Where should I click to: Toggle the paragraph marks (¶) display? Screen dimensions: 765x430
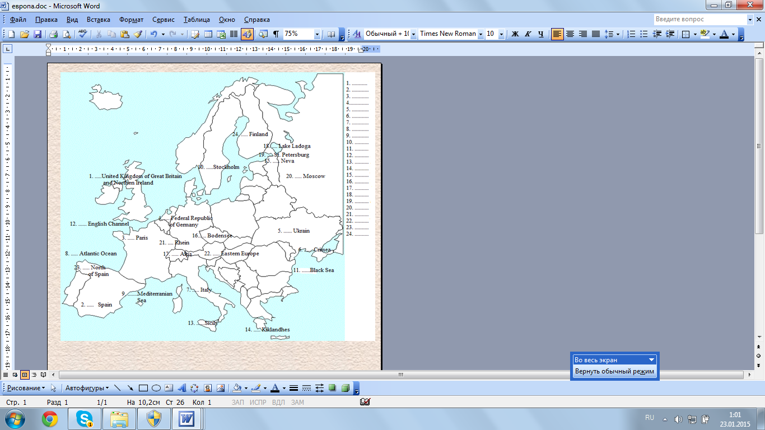(276, 34)
